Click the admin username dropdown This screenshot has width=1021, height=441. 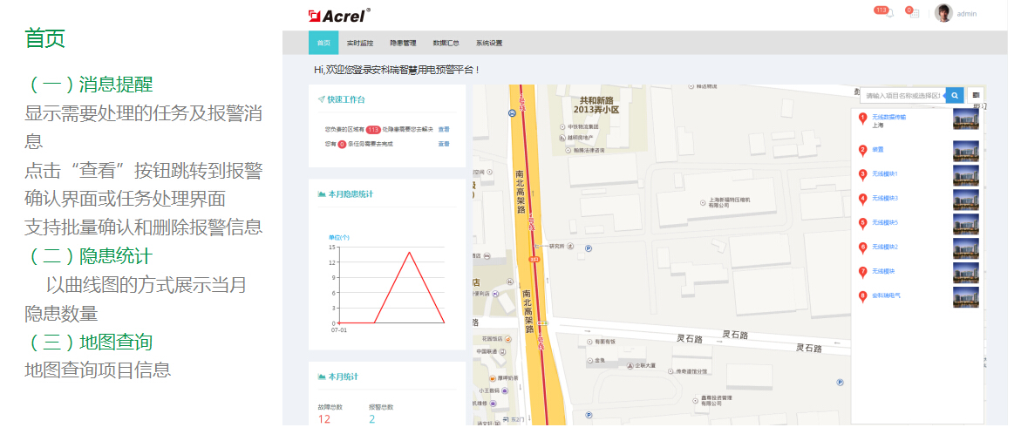[967, 14]
